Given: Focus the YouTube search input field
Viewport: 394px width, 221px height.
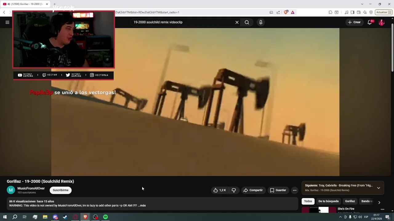Looking at the screenshot, I should (183, 22).
